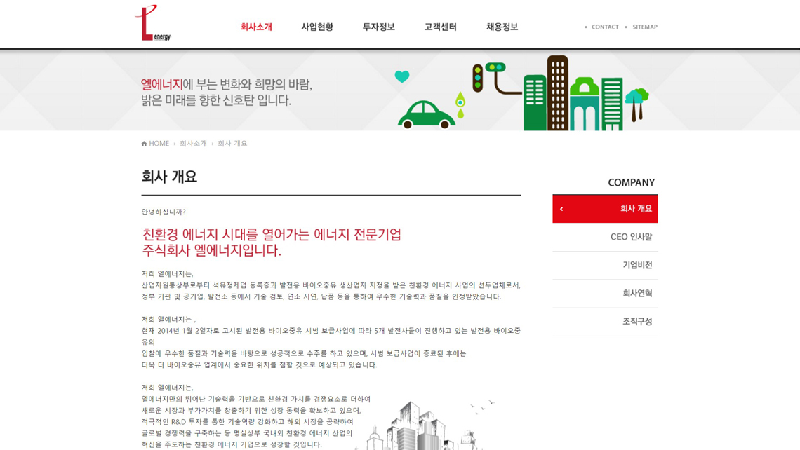
Task: Click the traffic light illustration
Action: 479,76
